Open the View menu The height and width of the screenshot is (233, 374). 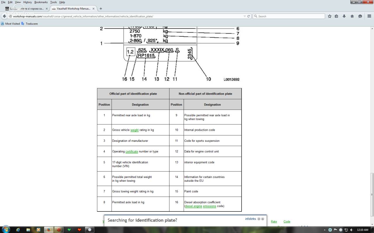click(x=18, y=2)
